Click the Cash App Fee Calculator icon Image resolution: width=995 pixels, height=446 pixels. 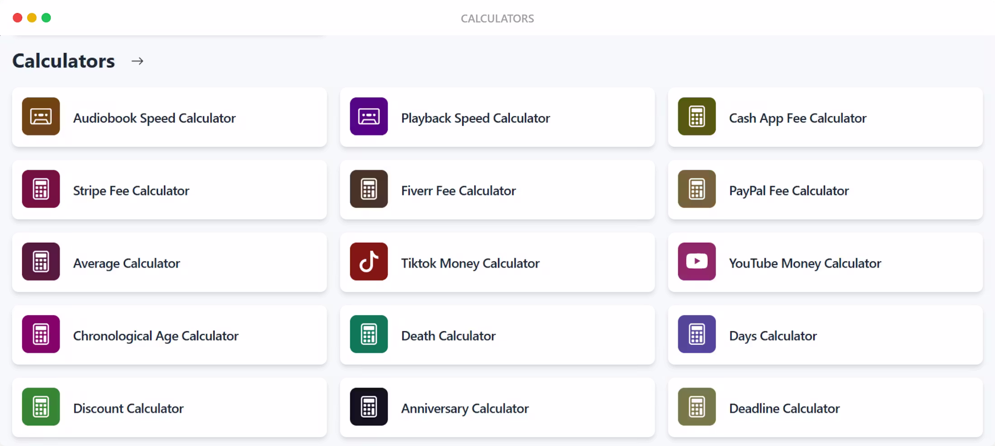(696, 117)
